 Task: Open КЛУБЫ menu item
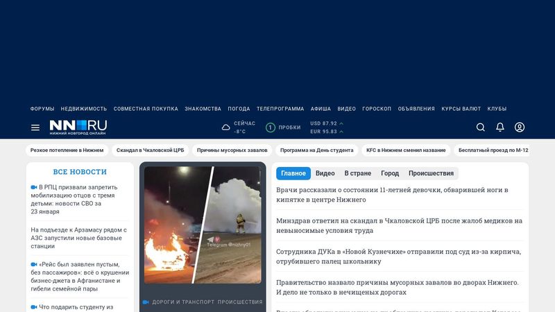(497, 109)
